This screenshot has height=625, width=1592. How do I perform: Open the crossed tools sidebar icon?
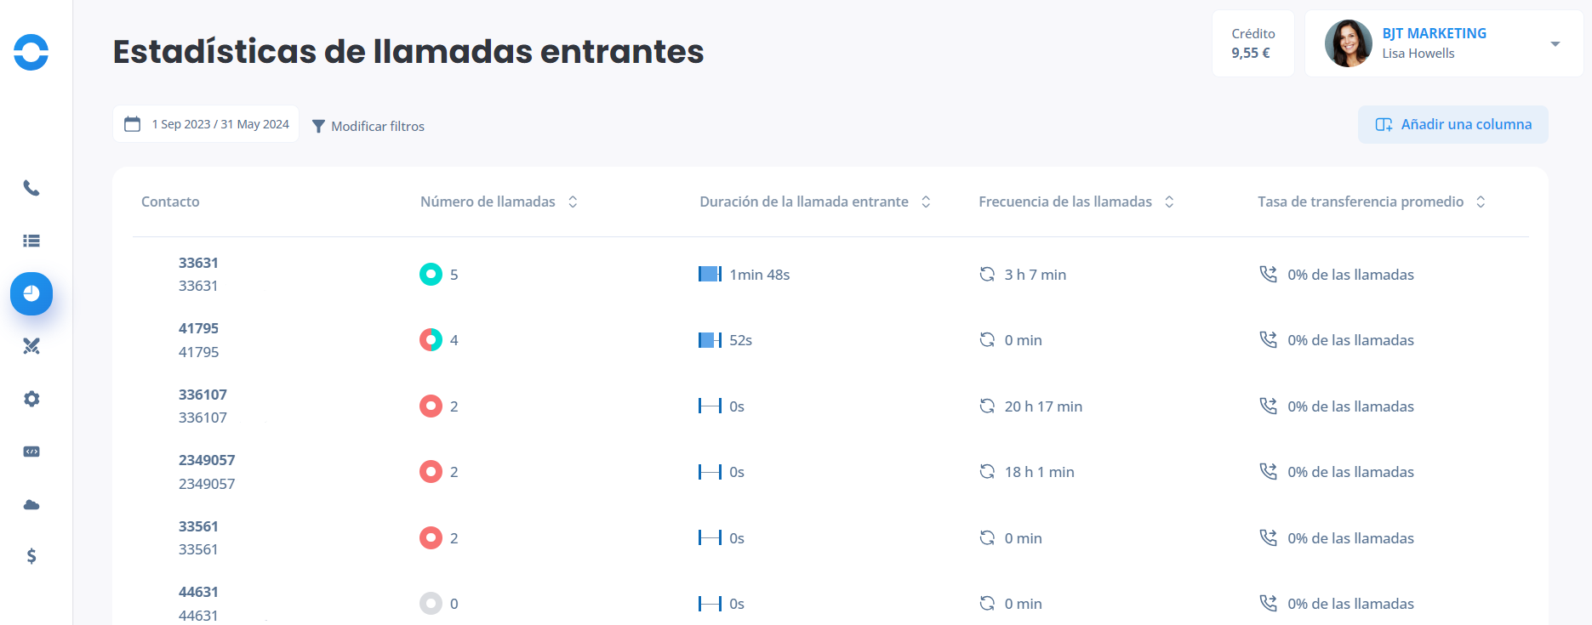tap(31, 346)
